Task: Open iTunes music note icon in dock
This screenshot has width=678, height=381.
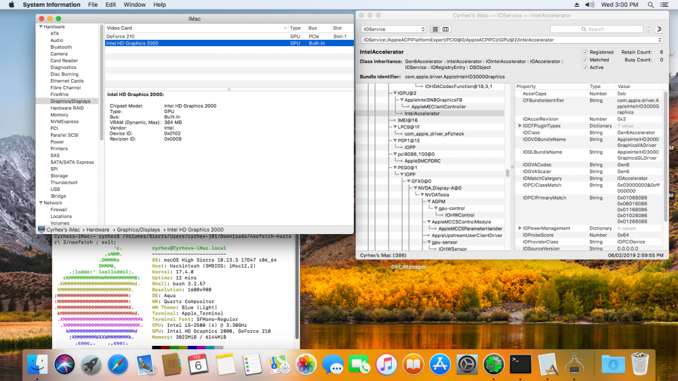Action: click(386, 365)
